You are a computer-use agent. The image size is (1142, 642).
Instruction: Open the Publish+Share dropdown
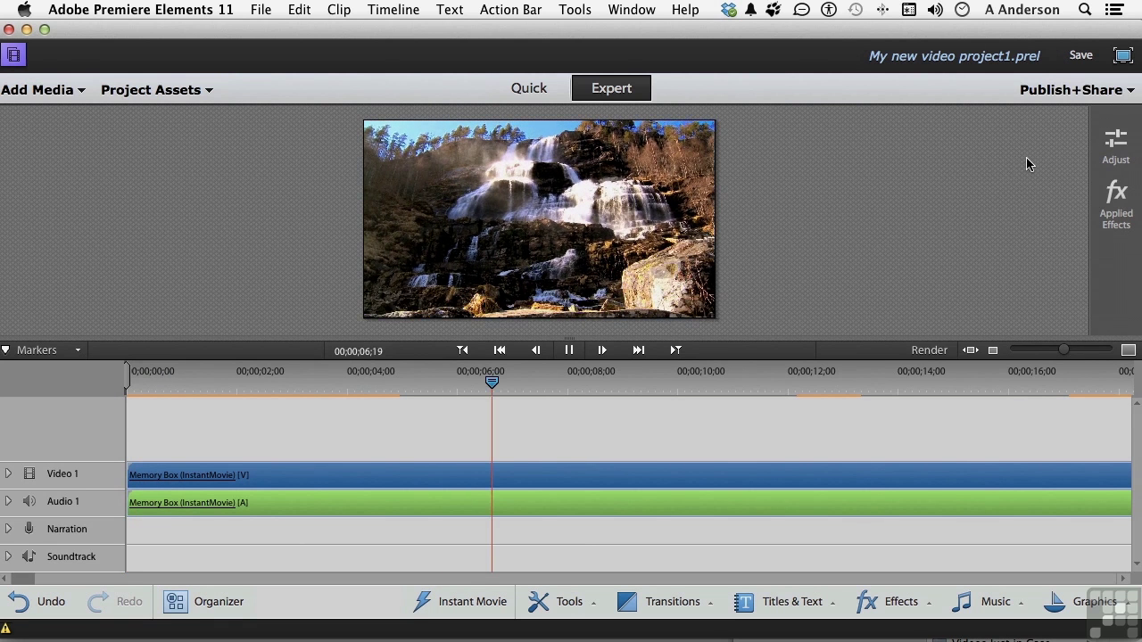tap(1077, 90)
